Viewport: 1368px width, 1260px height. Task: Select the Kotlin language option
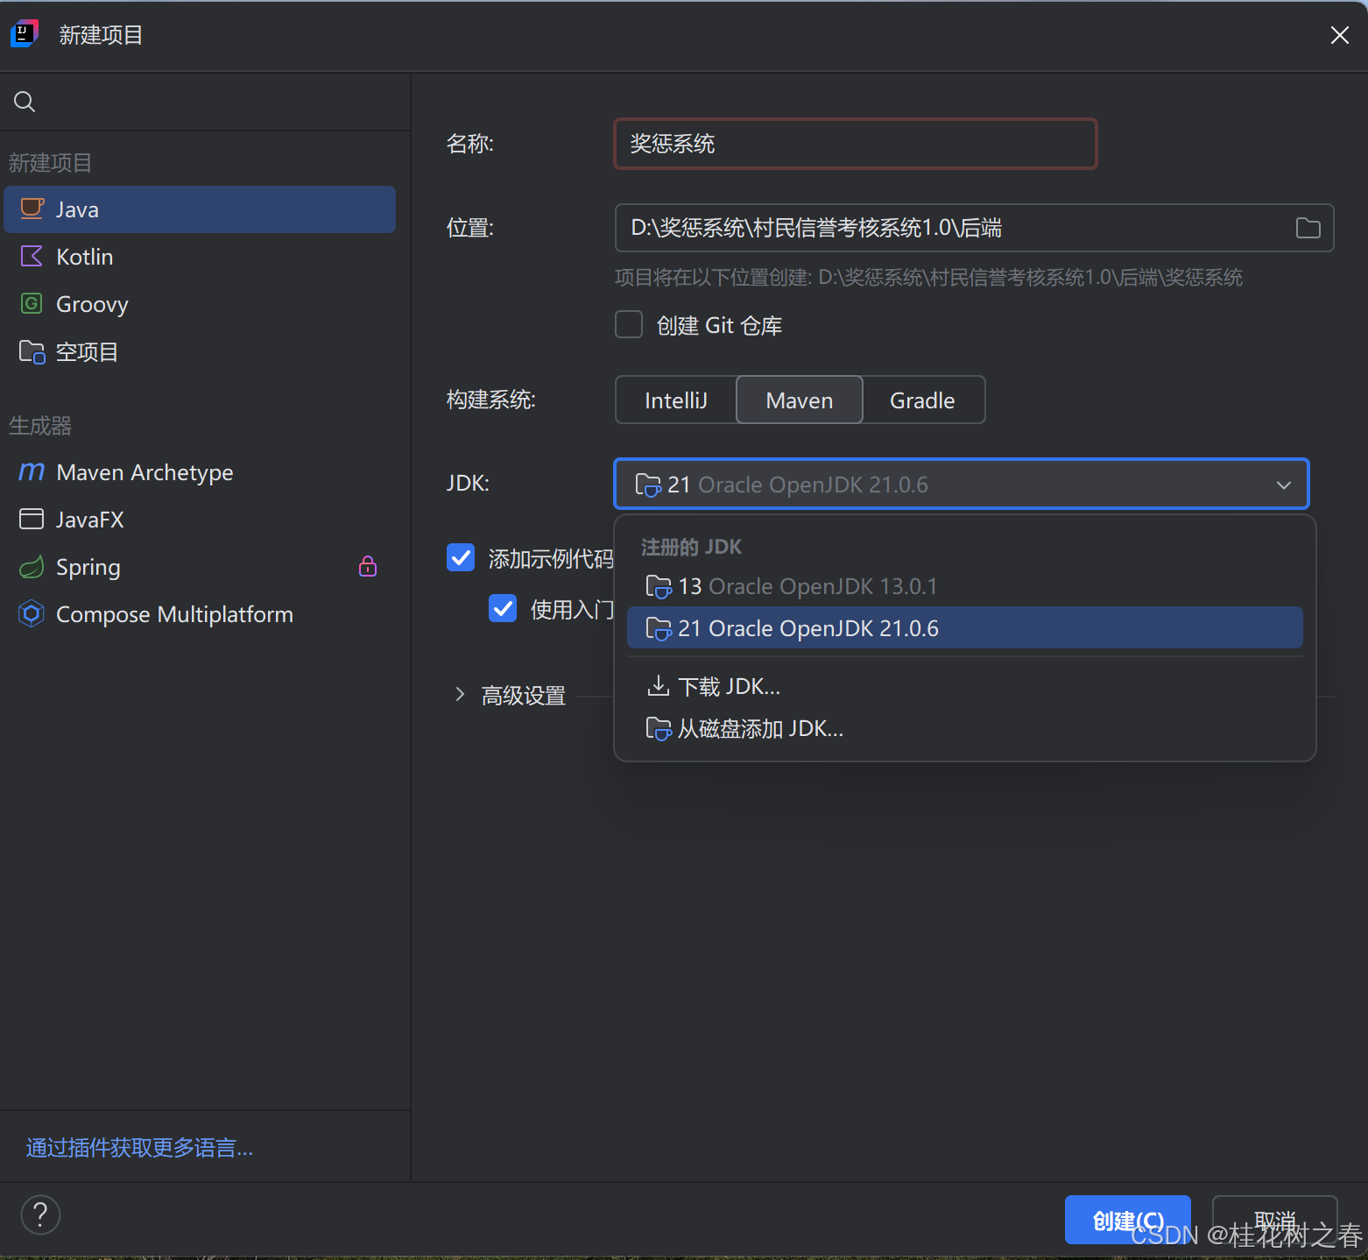[x=84, y=256]
